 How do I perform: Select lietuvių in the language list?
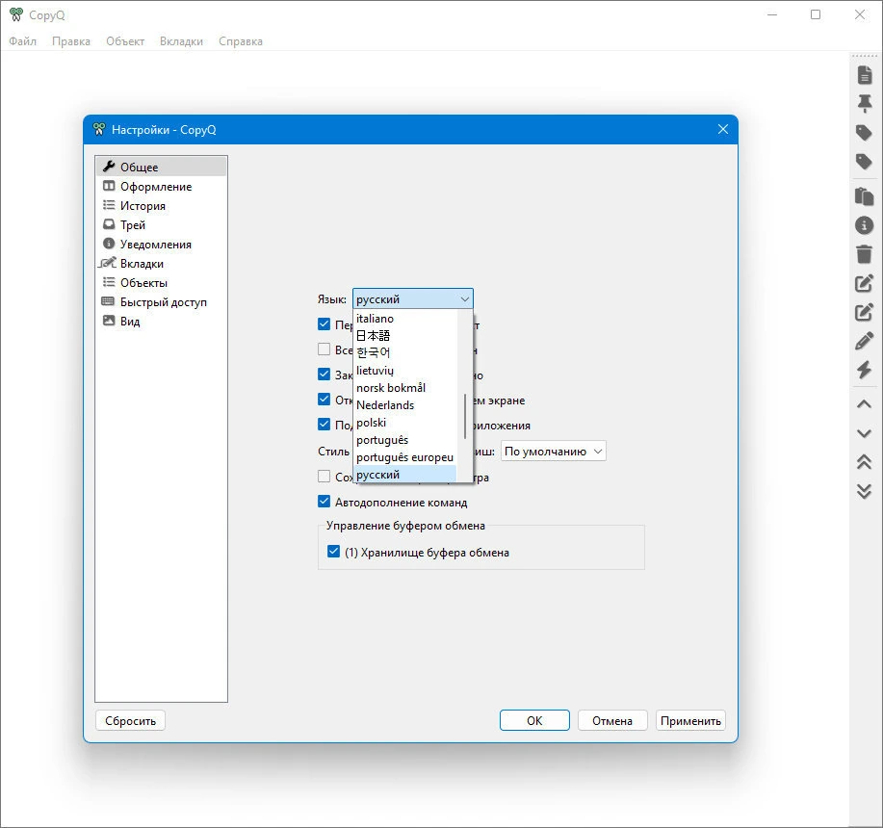[404, 371]
